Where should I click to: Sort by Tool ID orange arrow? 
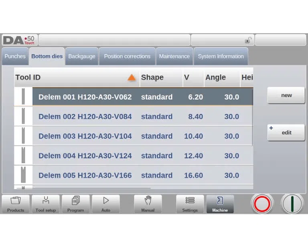[x=132, y=77]
